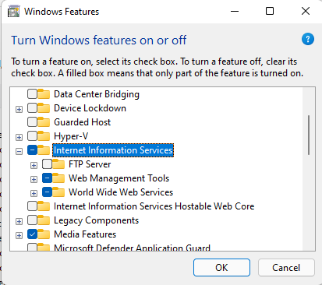Click the feature list vertical scrollbar thumb

pyautogui.click(x=309, y=135)
